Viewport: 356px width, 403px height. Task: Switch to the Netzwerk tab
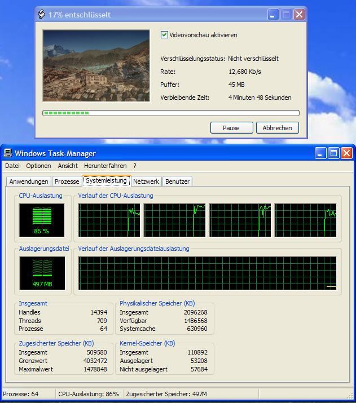coord(146,181)
